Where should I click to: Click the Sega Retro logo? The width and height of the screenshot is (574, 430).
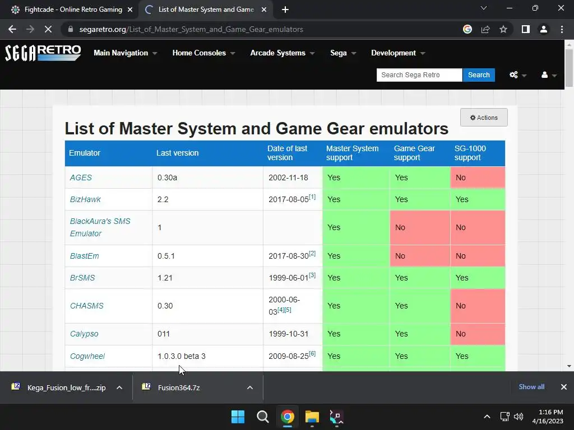coord(43,53)
